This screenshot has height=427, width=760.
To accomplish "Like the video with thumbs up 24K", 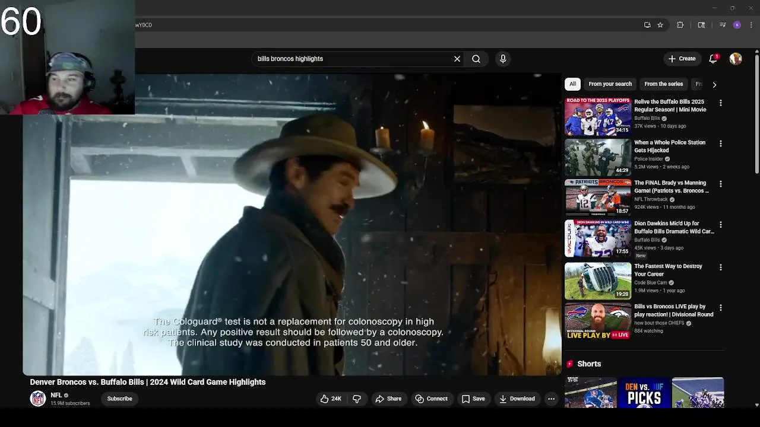I will click(331, 399).
